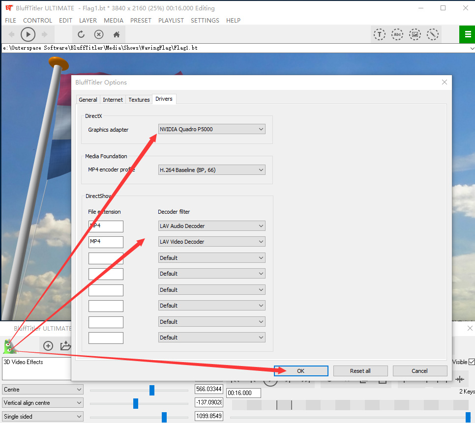Switch to the Internet tab
This screenshot has height=423, width=475.
pyautogui.click(x=113, y=100)
